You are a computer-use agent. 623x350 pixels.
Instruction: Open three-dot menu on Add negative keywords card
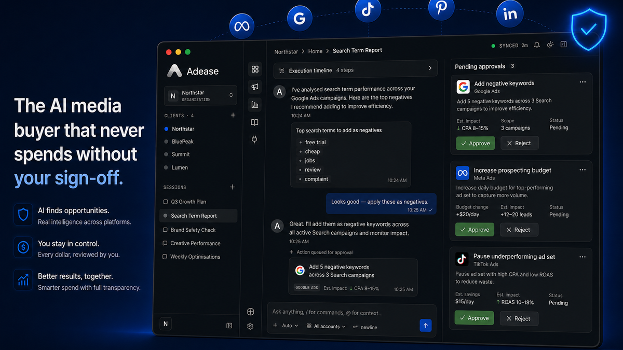(x=583, y=82)
